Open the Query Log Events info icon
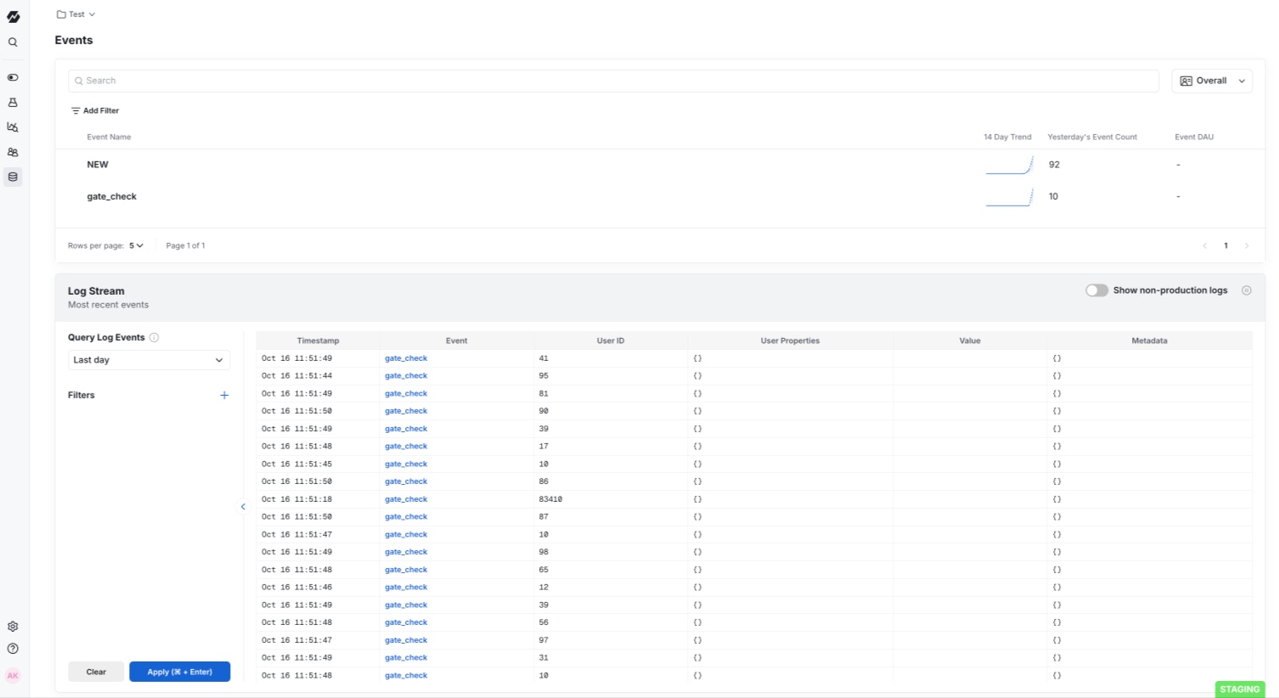The height and width of the screenshot is (698, 1279). [155, 337]
